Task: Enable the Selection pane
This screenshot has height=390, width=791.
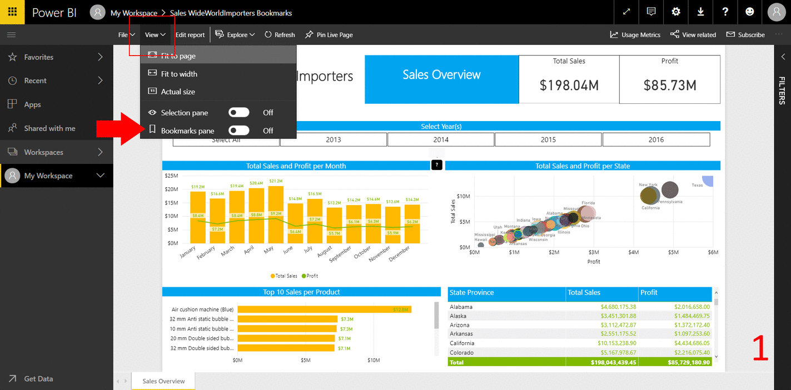Action: click(238, 112)
